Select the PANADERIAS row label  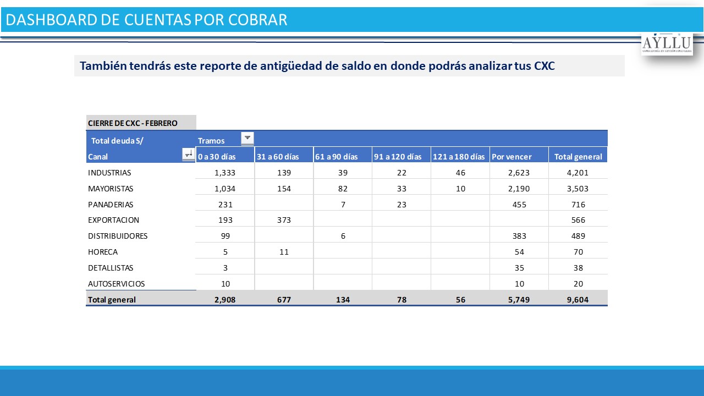pos(111,205)
